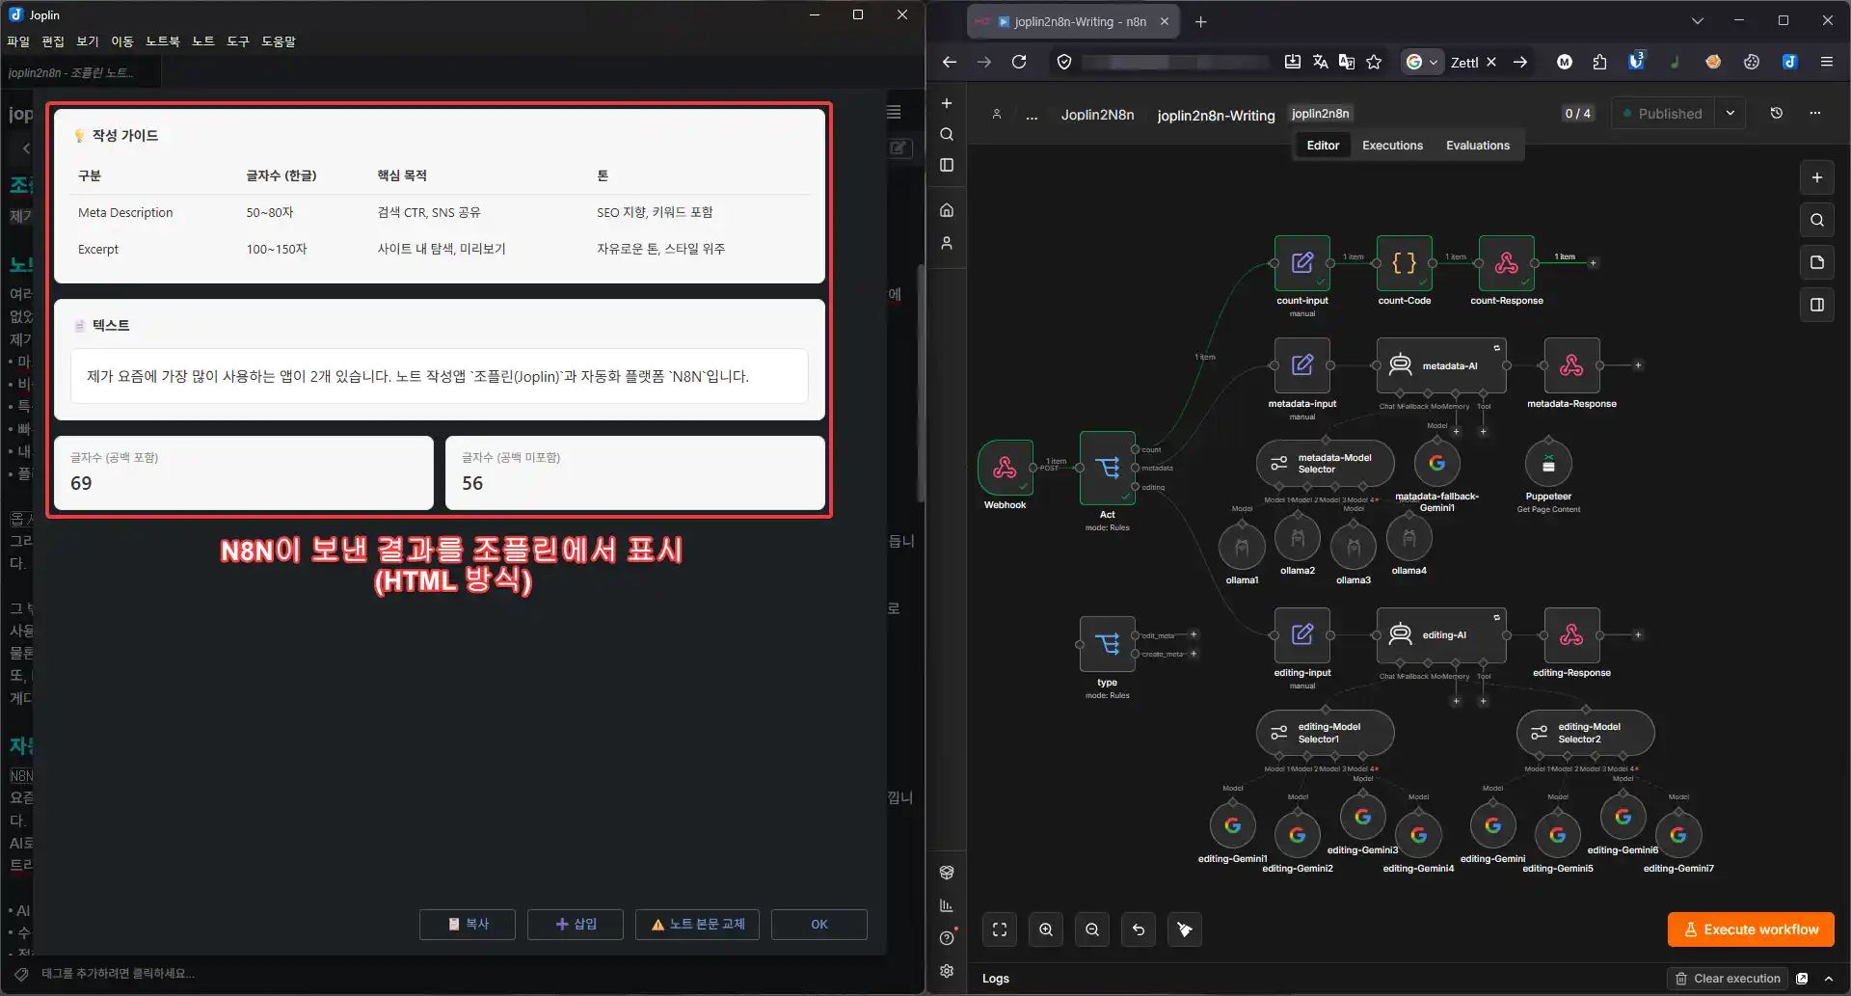Toggle the canvas side panel button
The image size is (1851, 996).
point(1817,305)
